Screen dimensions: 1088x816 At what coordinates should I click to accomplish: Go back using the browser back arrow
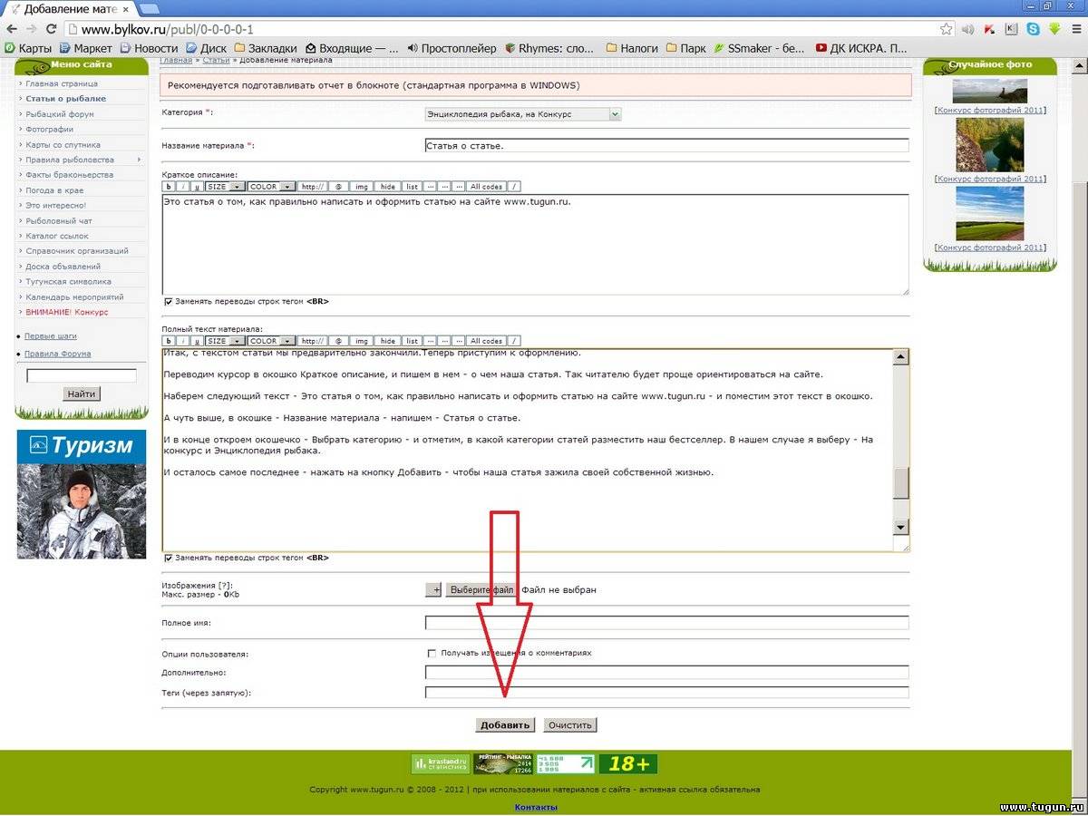coord(12,29)
